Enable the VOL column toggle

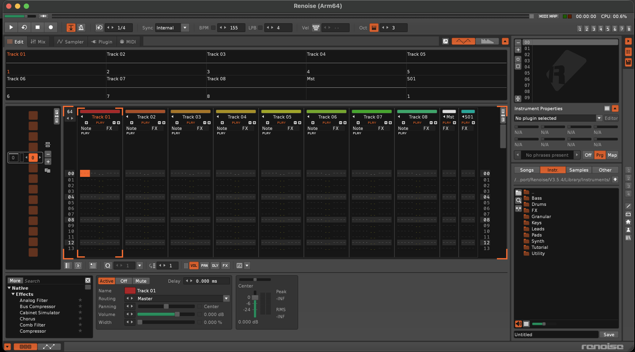[194, 266]
